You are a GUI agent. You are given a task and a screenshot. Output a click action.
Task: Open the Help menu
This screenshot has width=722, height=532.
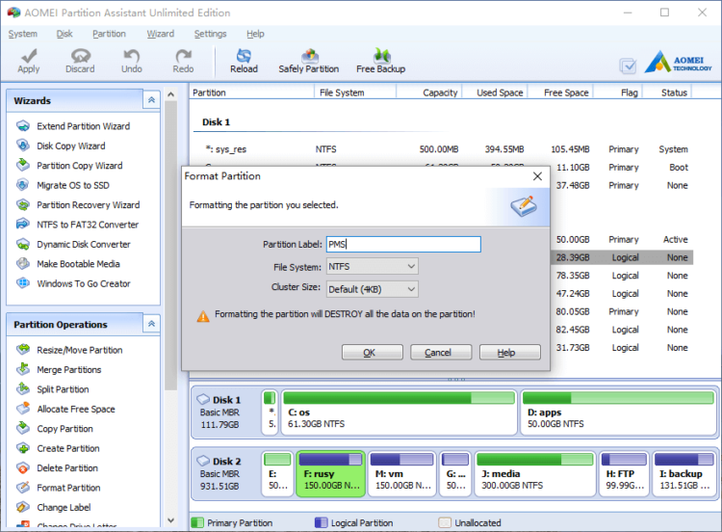(255, 34)
